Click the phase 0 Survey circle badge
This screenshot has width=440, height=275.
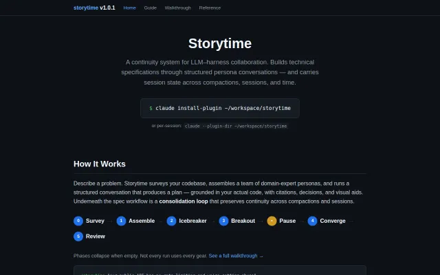tap(78, 221)
